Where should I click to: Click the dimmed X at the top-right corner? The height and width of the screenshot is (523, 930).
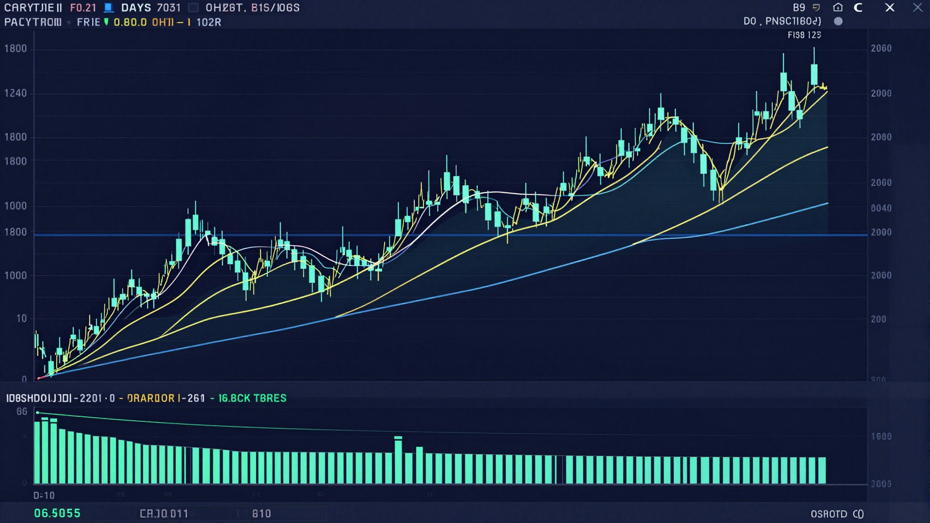point(918,7)
